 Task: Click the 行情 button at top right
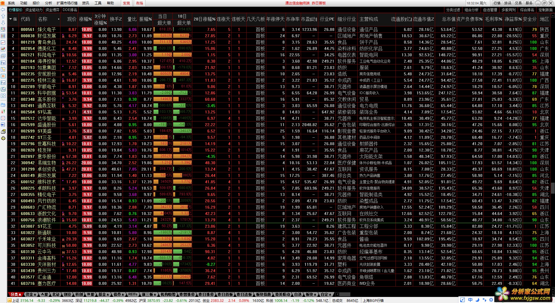point(497,3)
